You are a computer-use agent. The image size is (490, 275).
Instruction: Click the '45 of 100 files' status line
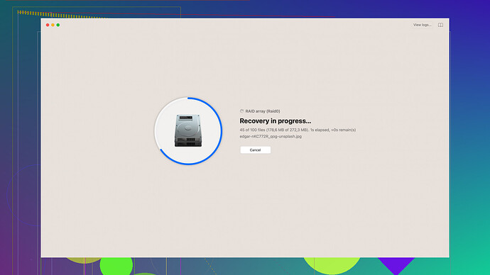pyautogui.click(x=298, y=130)
